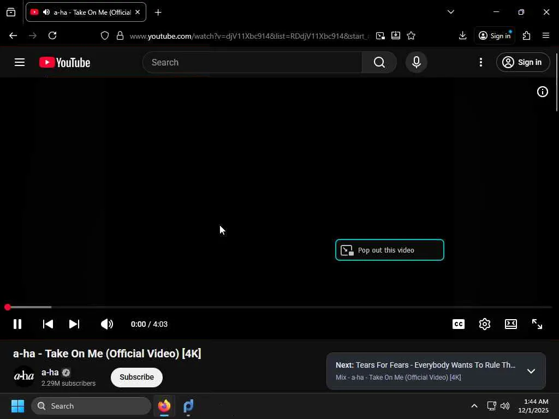Open the Firefox application menu
559x419 pixels.
pyautogui.click(x=546, y=35)
